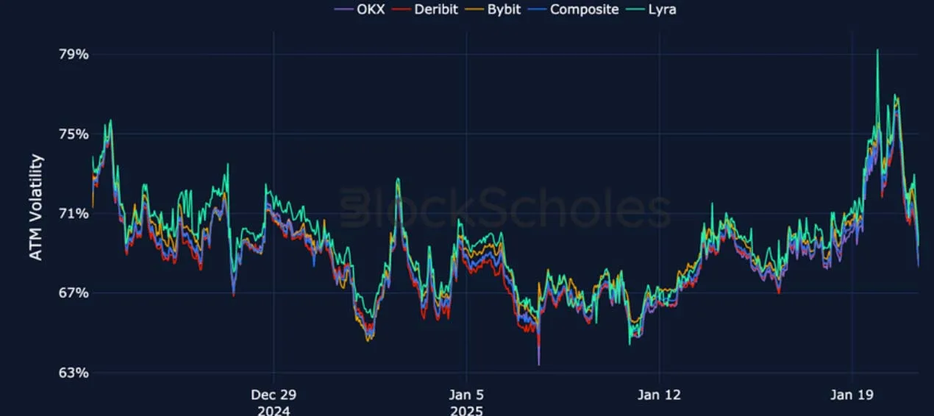The height and width of the screenshot is (416, 934).
Task: Click the Jan 19 date label
Action: (x=852, y=395)
